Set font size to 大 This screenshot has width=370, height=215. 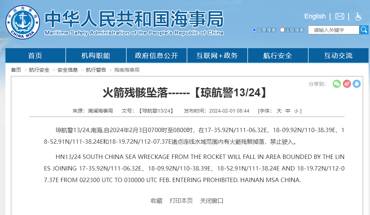279,111
